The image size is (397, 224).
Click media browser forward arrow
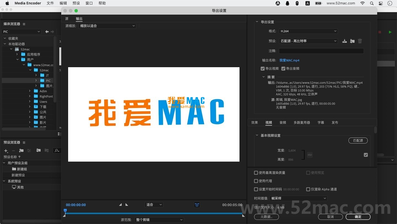(x=52, y=32)
